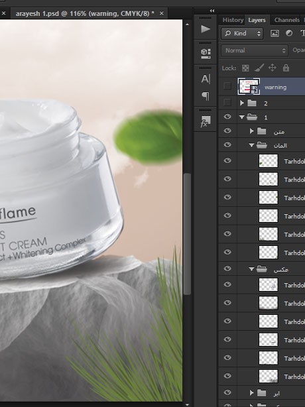Switch to the Channels tab
This screenshot has width=305, height=407.
[x=286, y=20]
